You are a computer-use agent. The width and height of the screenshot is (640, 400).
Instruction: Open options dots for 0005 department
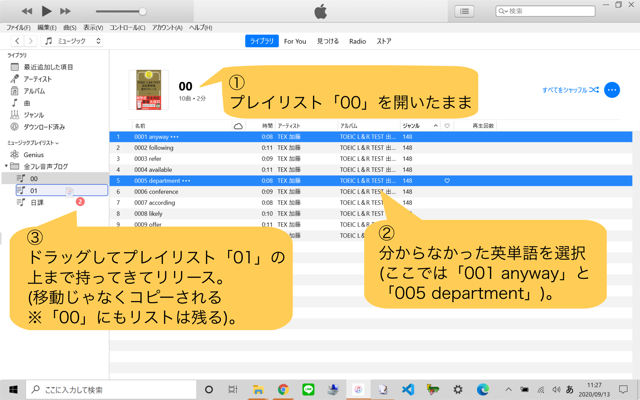coord(186,181)
